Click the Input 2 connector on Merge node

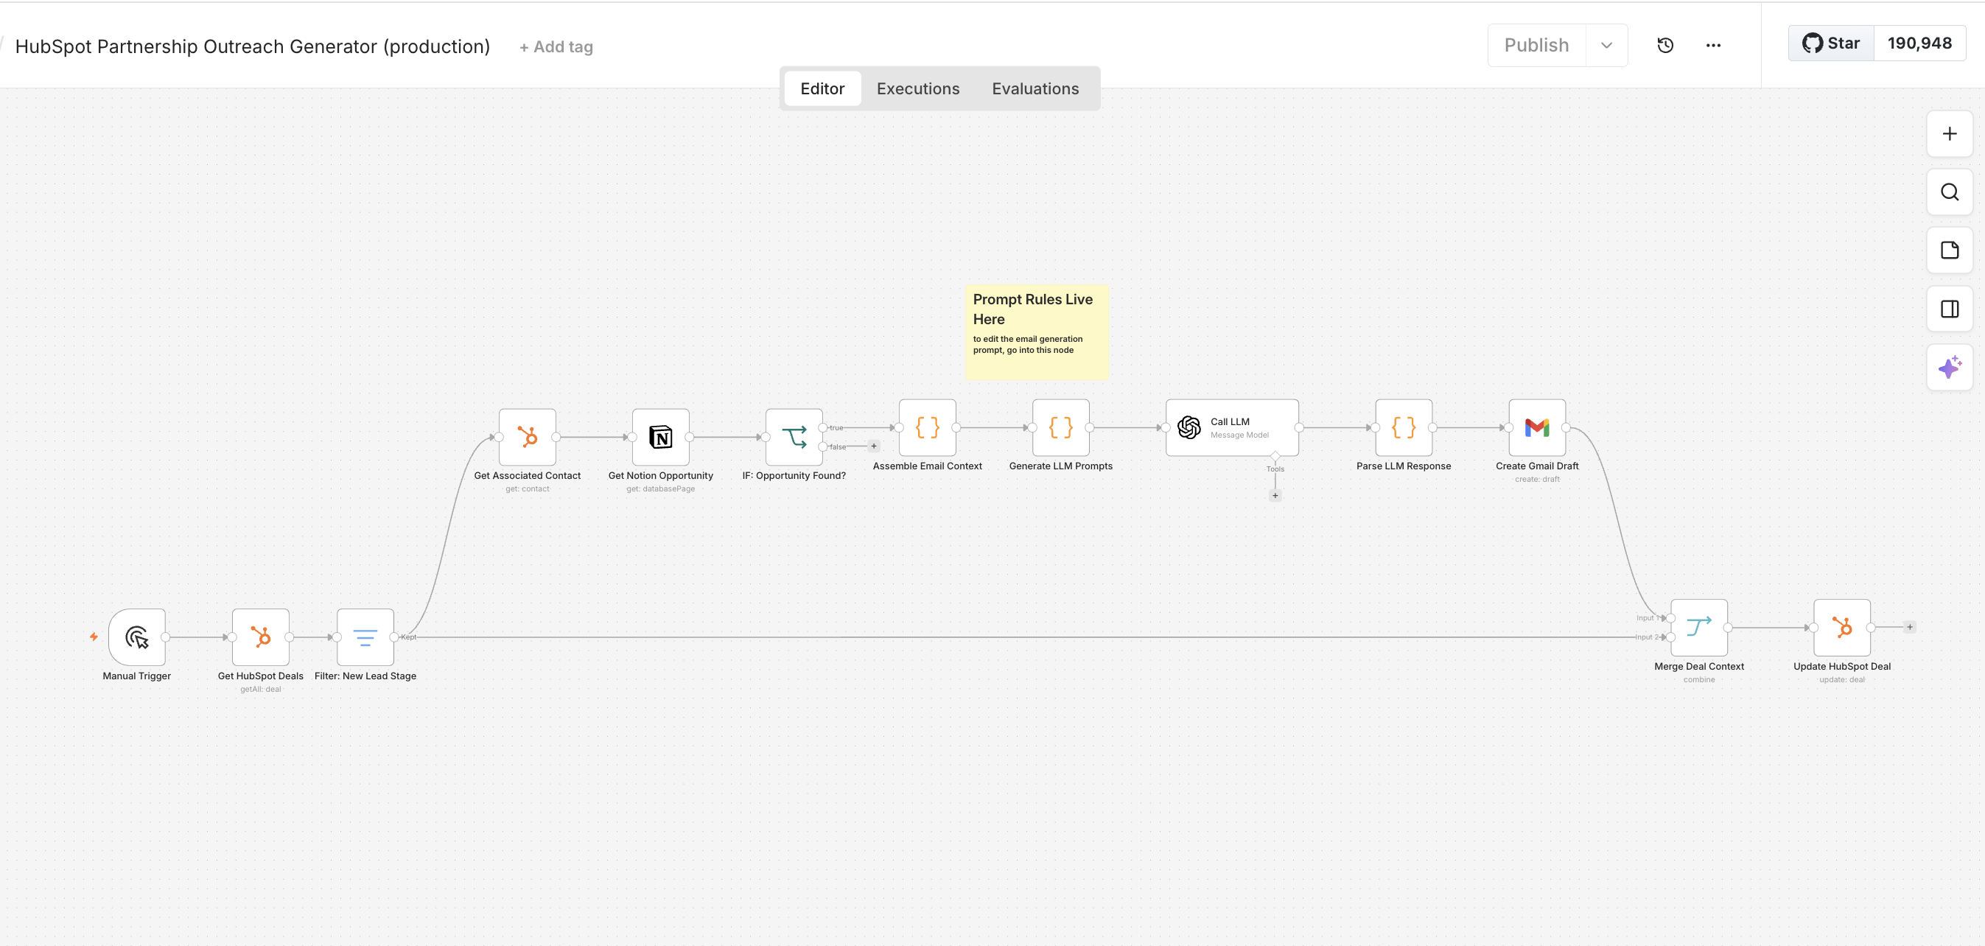(x=1670, y=637)
